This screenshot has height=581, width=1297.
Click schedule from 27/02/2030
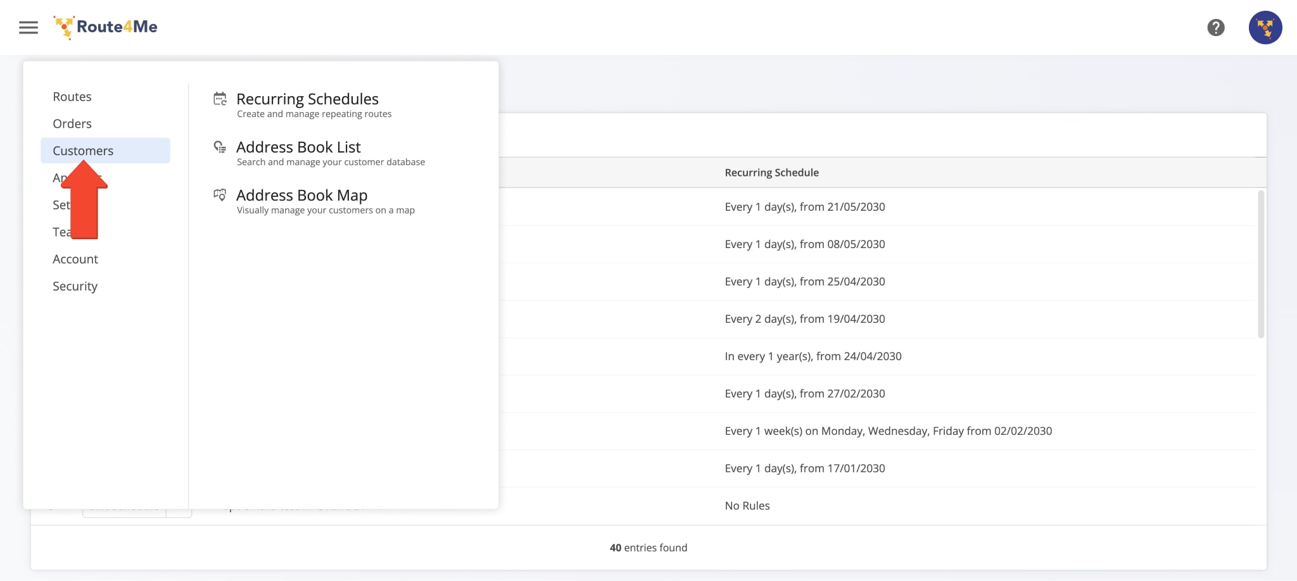(805, 393)
